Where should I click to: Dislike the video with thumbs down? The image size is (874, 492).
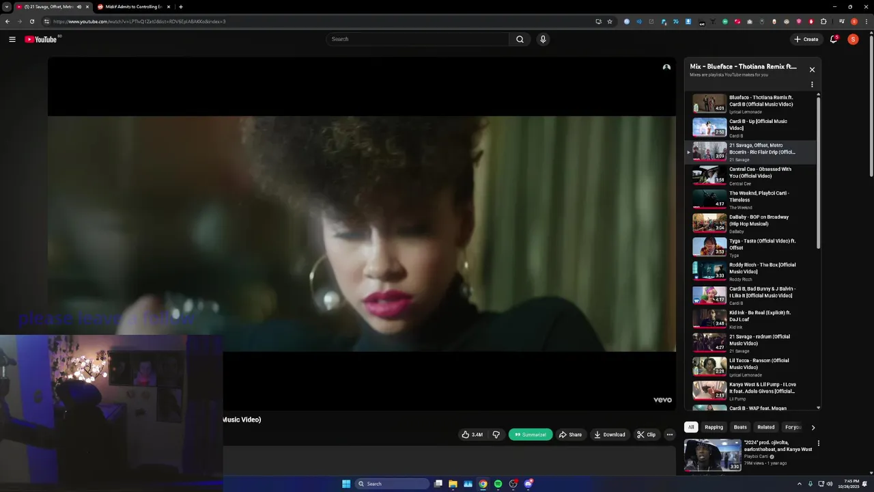[496, 435]
